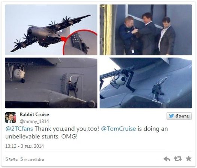Reply to this tweet using the arrow icon
Image resolution: width=197 pixels, height=168 pixels.
point(167,159)
